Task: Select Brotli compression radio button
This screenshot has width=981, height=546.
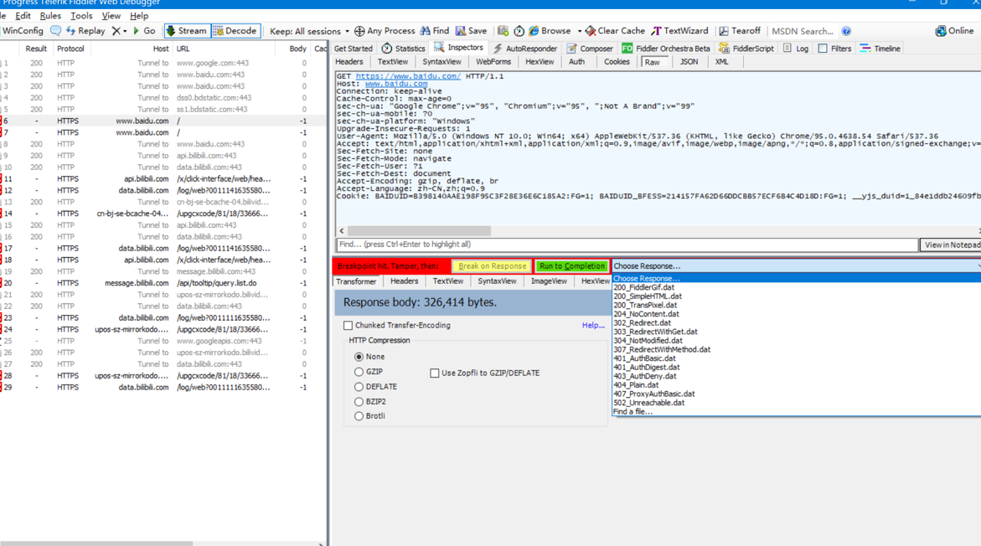Action: tap(359, 416)
